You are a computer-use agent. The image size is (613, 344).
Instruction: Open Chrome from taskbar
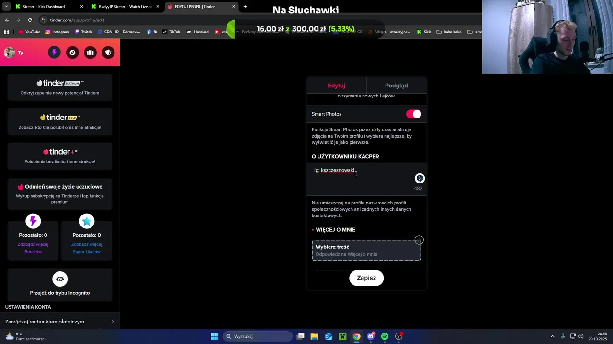357,336
